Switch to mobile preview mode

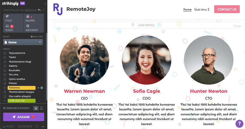click(x=41, y=108)
